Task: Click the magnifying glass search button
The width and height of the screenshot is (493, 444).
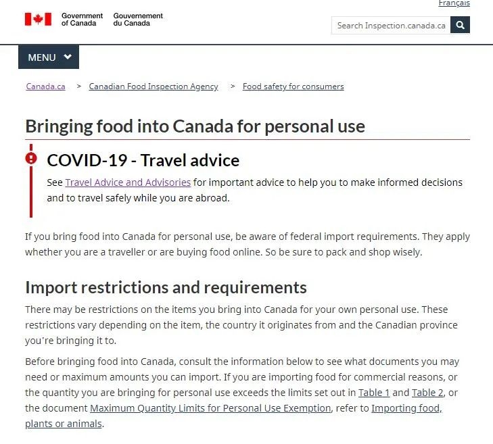Action: coord(461,25)
